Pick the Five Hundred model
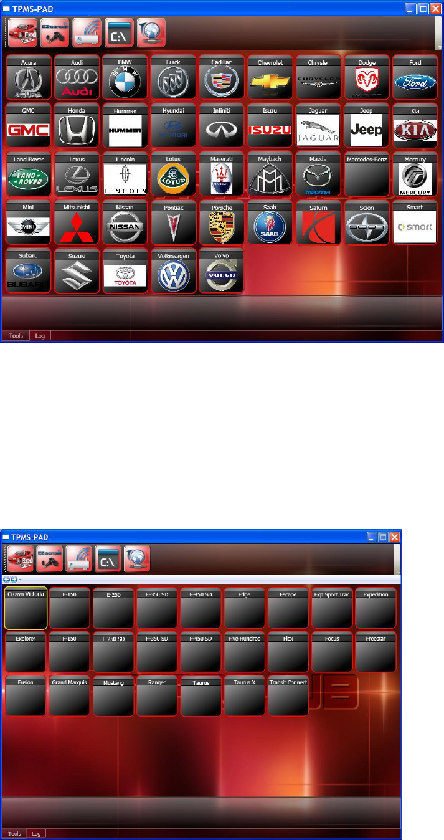Screen dimensions: 444x840 pos(245,652)
